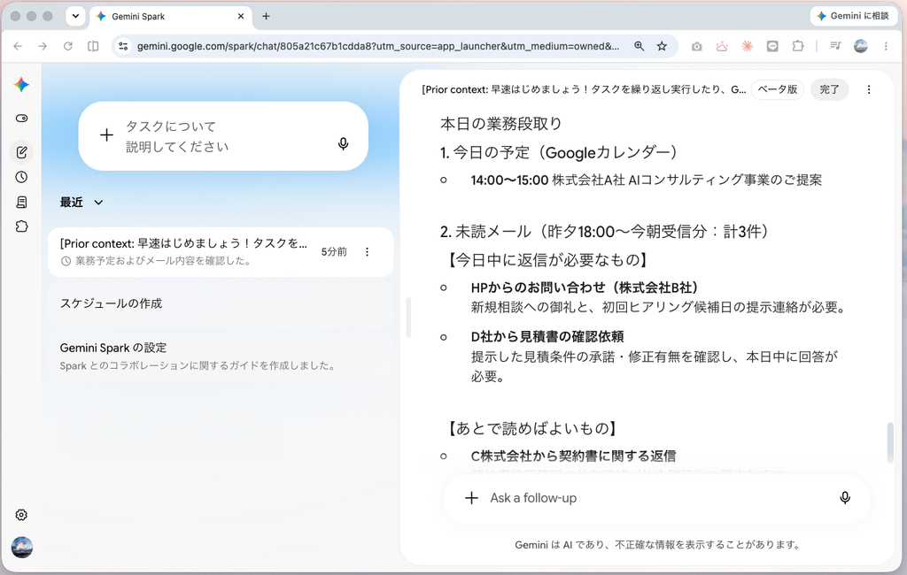907x575 pixels.
Task: Click the address bar URL
Action: (377, 46)
